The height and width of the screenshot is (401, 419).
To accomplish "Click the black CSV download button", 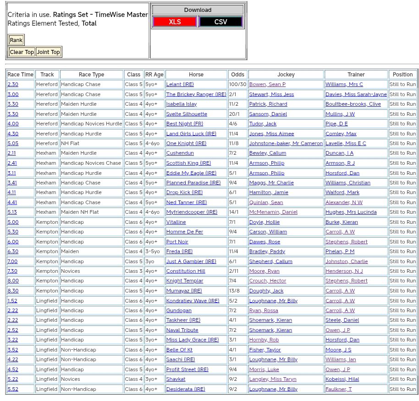I will point(221,22).
